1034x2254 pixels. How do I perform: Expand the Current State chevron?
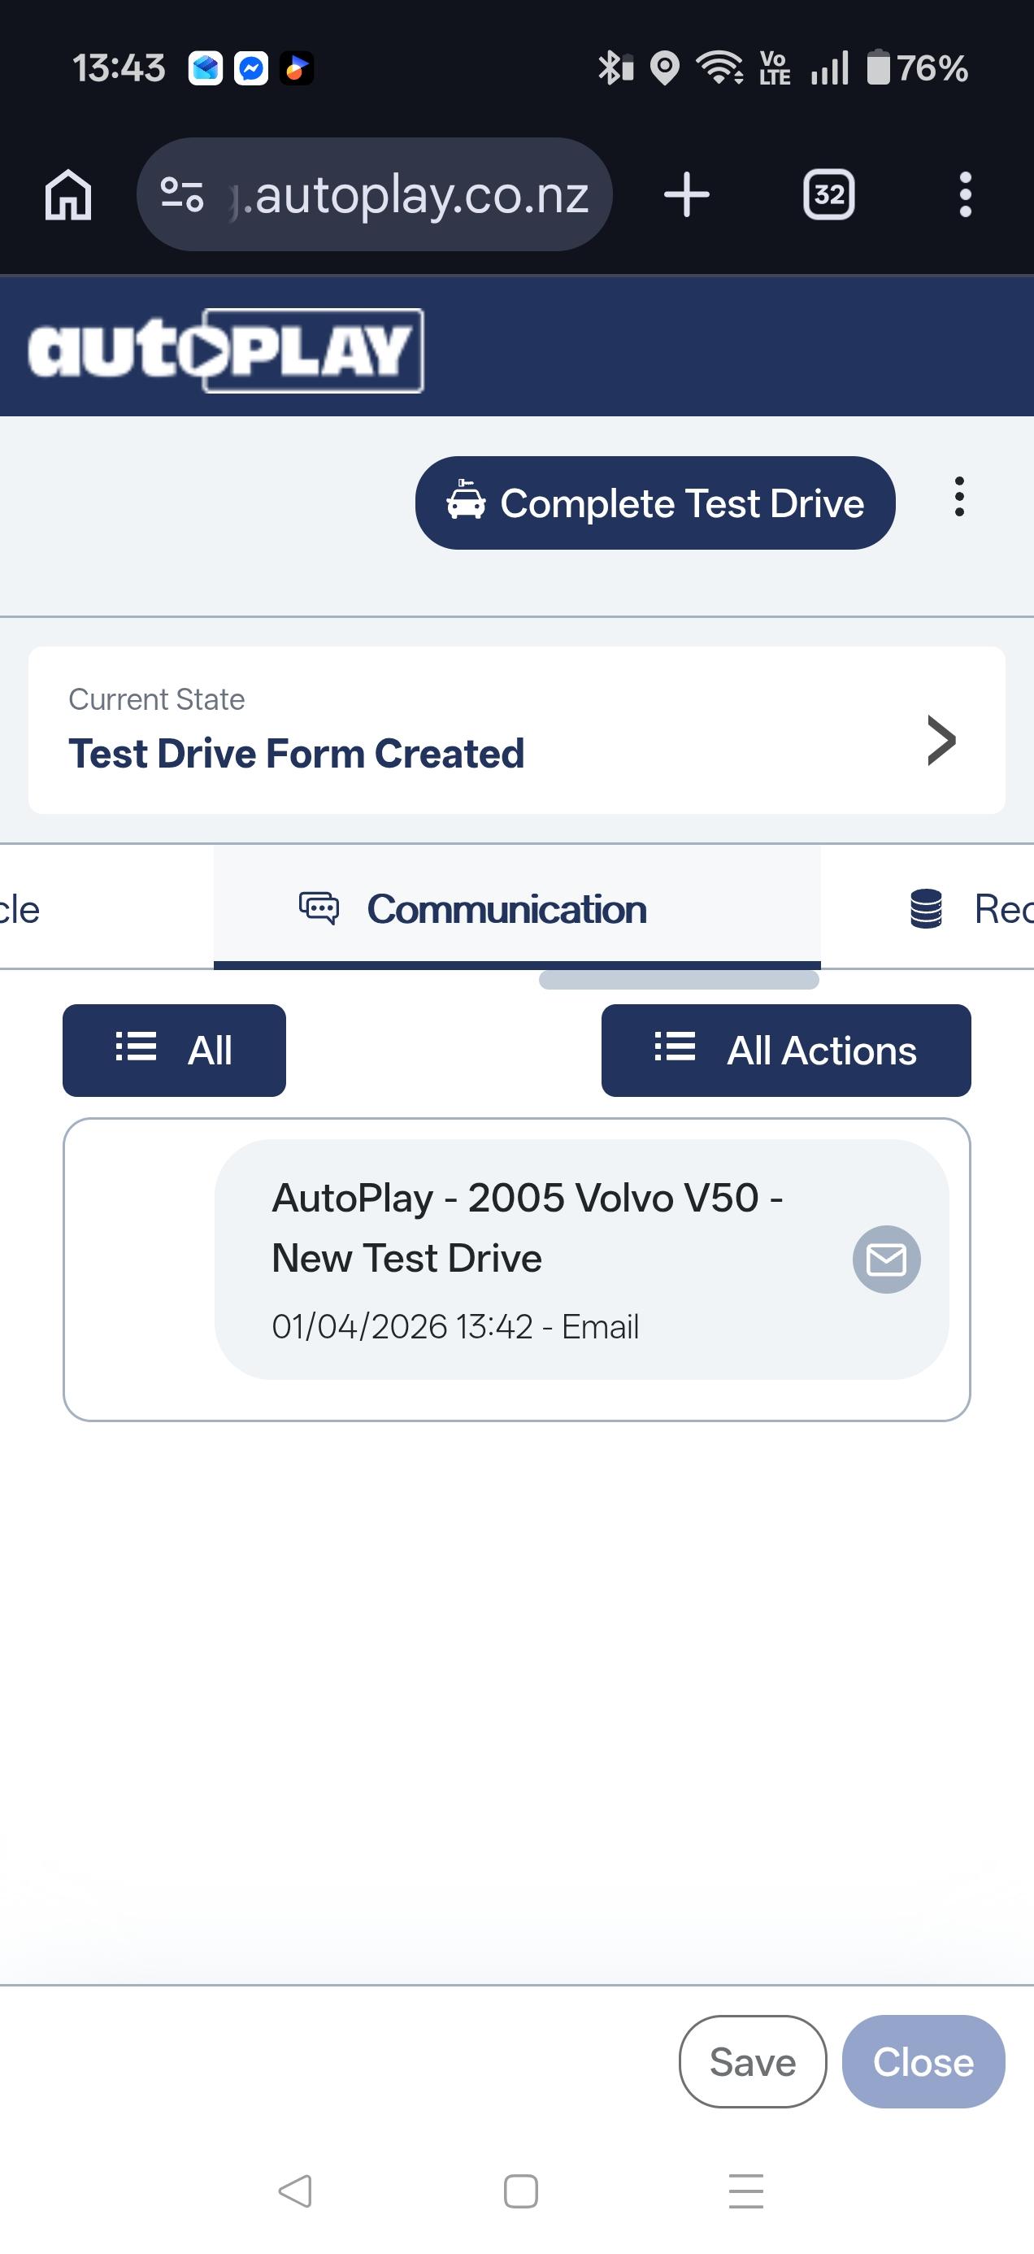[941, 740]
